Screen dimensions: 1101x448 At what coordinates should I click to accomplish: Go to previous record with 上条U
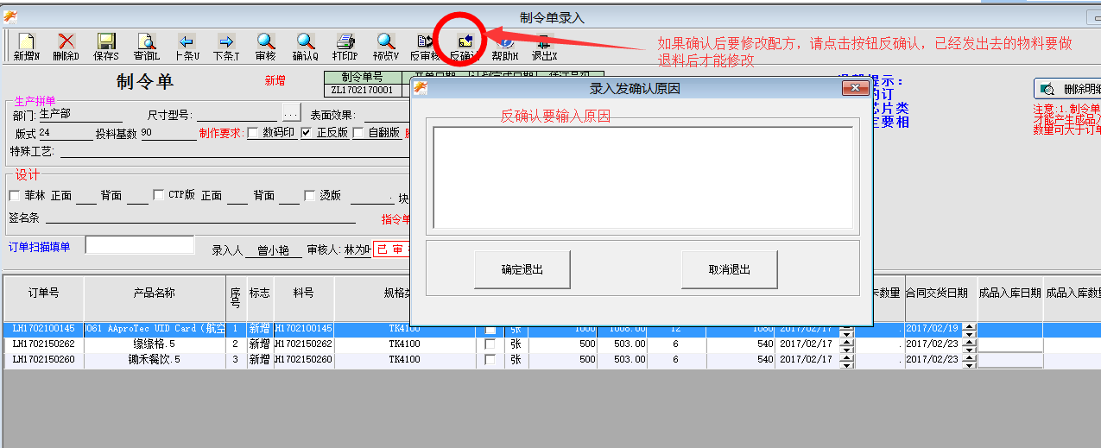tap(187, 47)
